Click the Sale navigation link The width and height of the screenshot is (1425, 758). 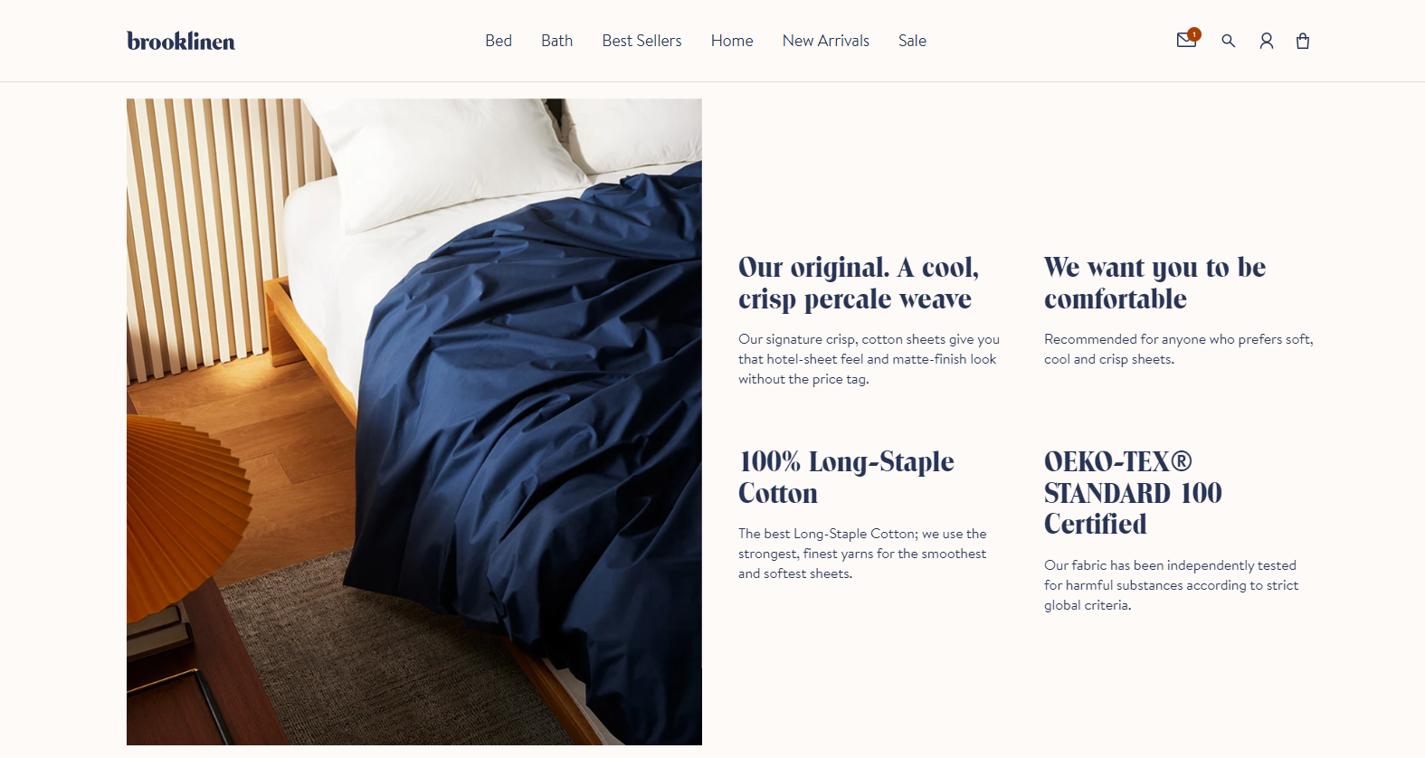tap(912, 41)
